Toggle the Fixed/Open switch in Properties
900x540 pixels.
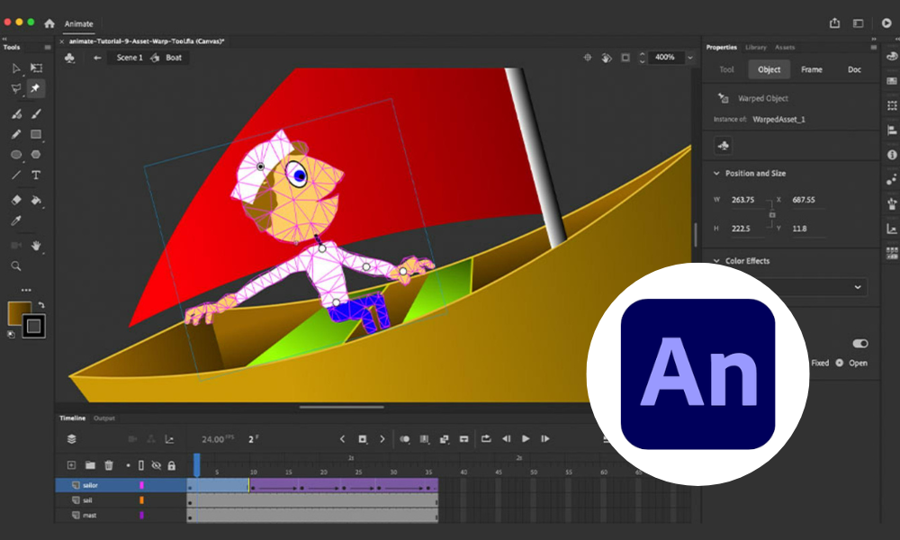pos(859,344)
